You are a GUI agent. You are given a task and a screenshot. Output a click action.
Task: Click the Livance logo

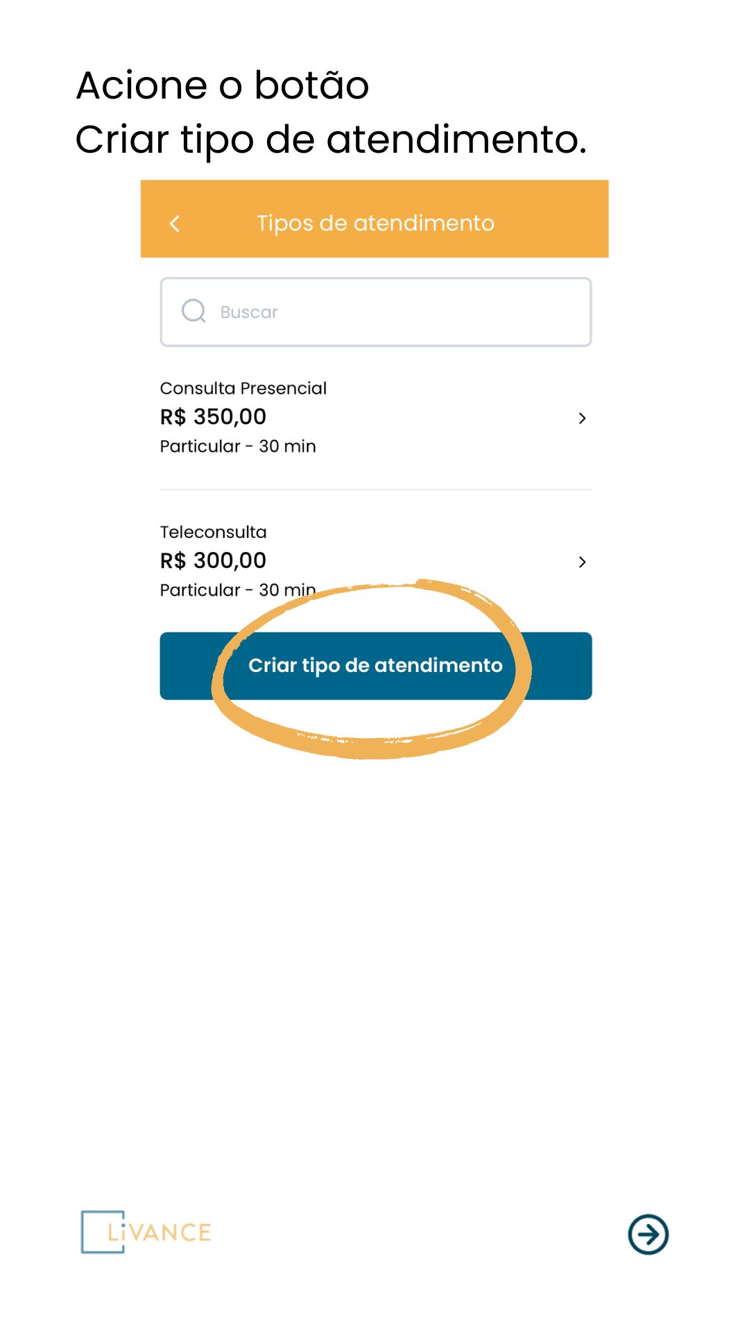[x=146, y=1232]
